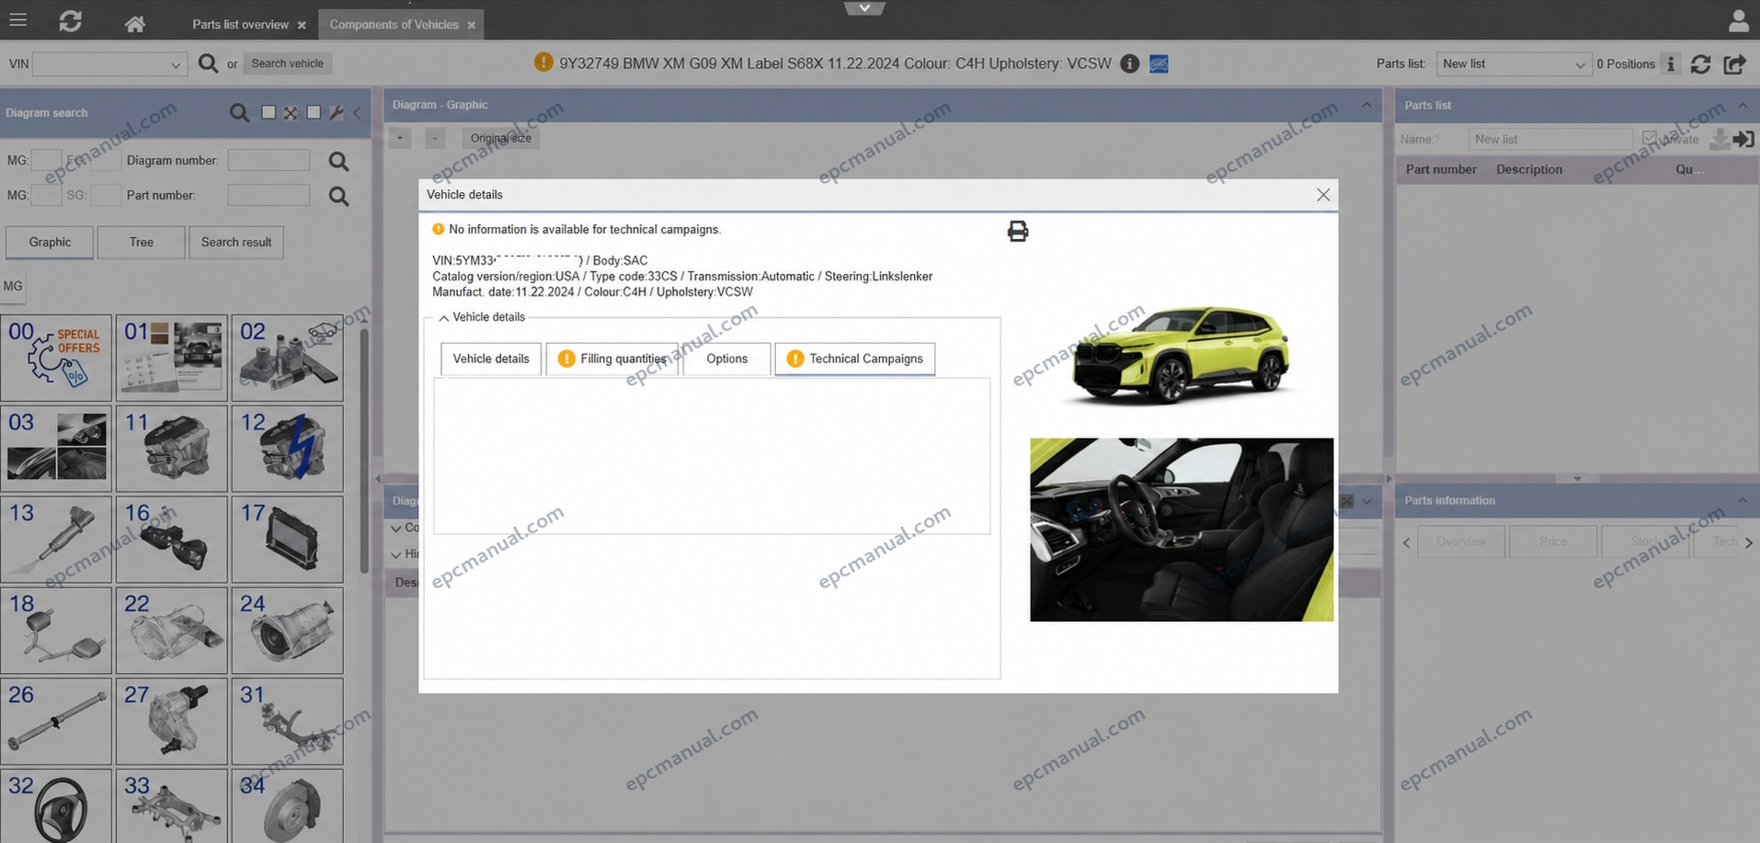Go to the home screen icon
Viewport: 1760px width, 843px height.
pos(134,24)
